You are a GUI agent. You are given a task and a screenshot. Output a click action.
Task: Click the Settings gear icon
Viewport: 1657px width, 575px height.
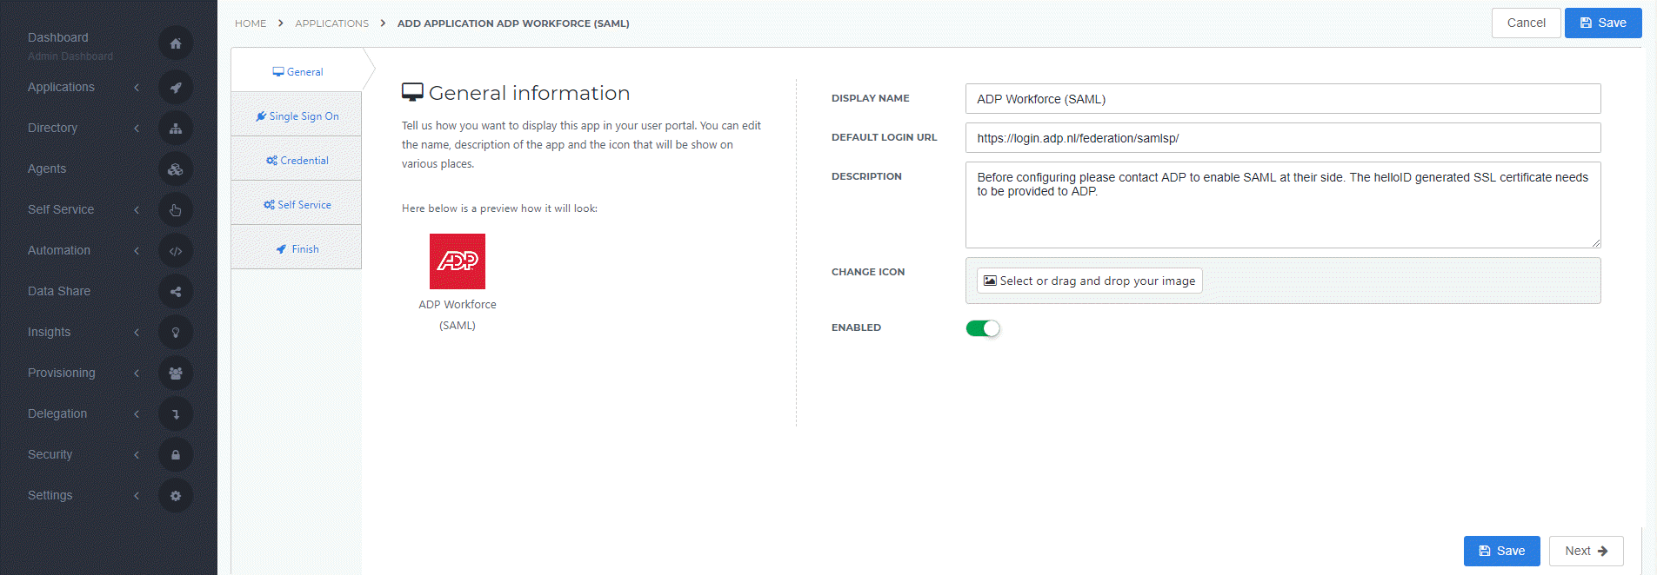(176, 496)
